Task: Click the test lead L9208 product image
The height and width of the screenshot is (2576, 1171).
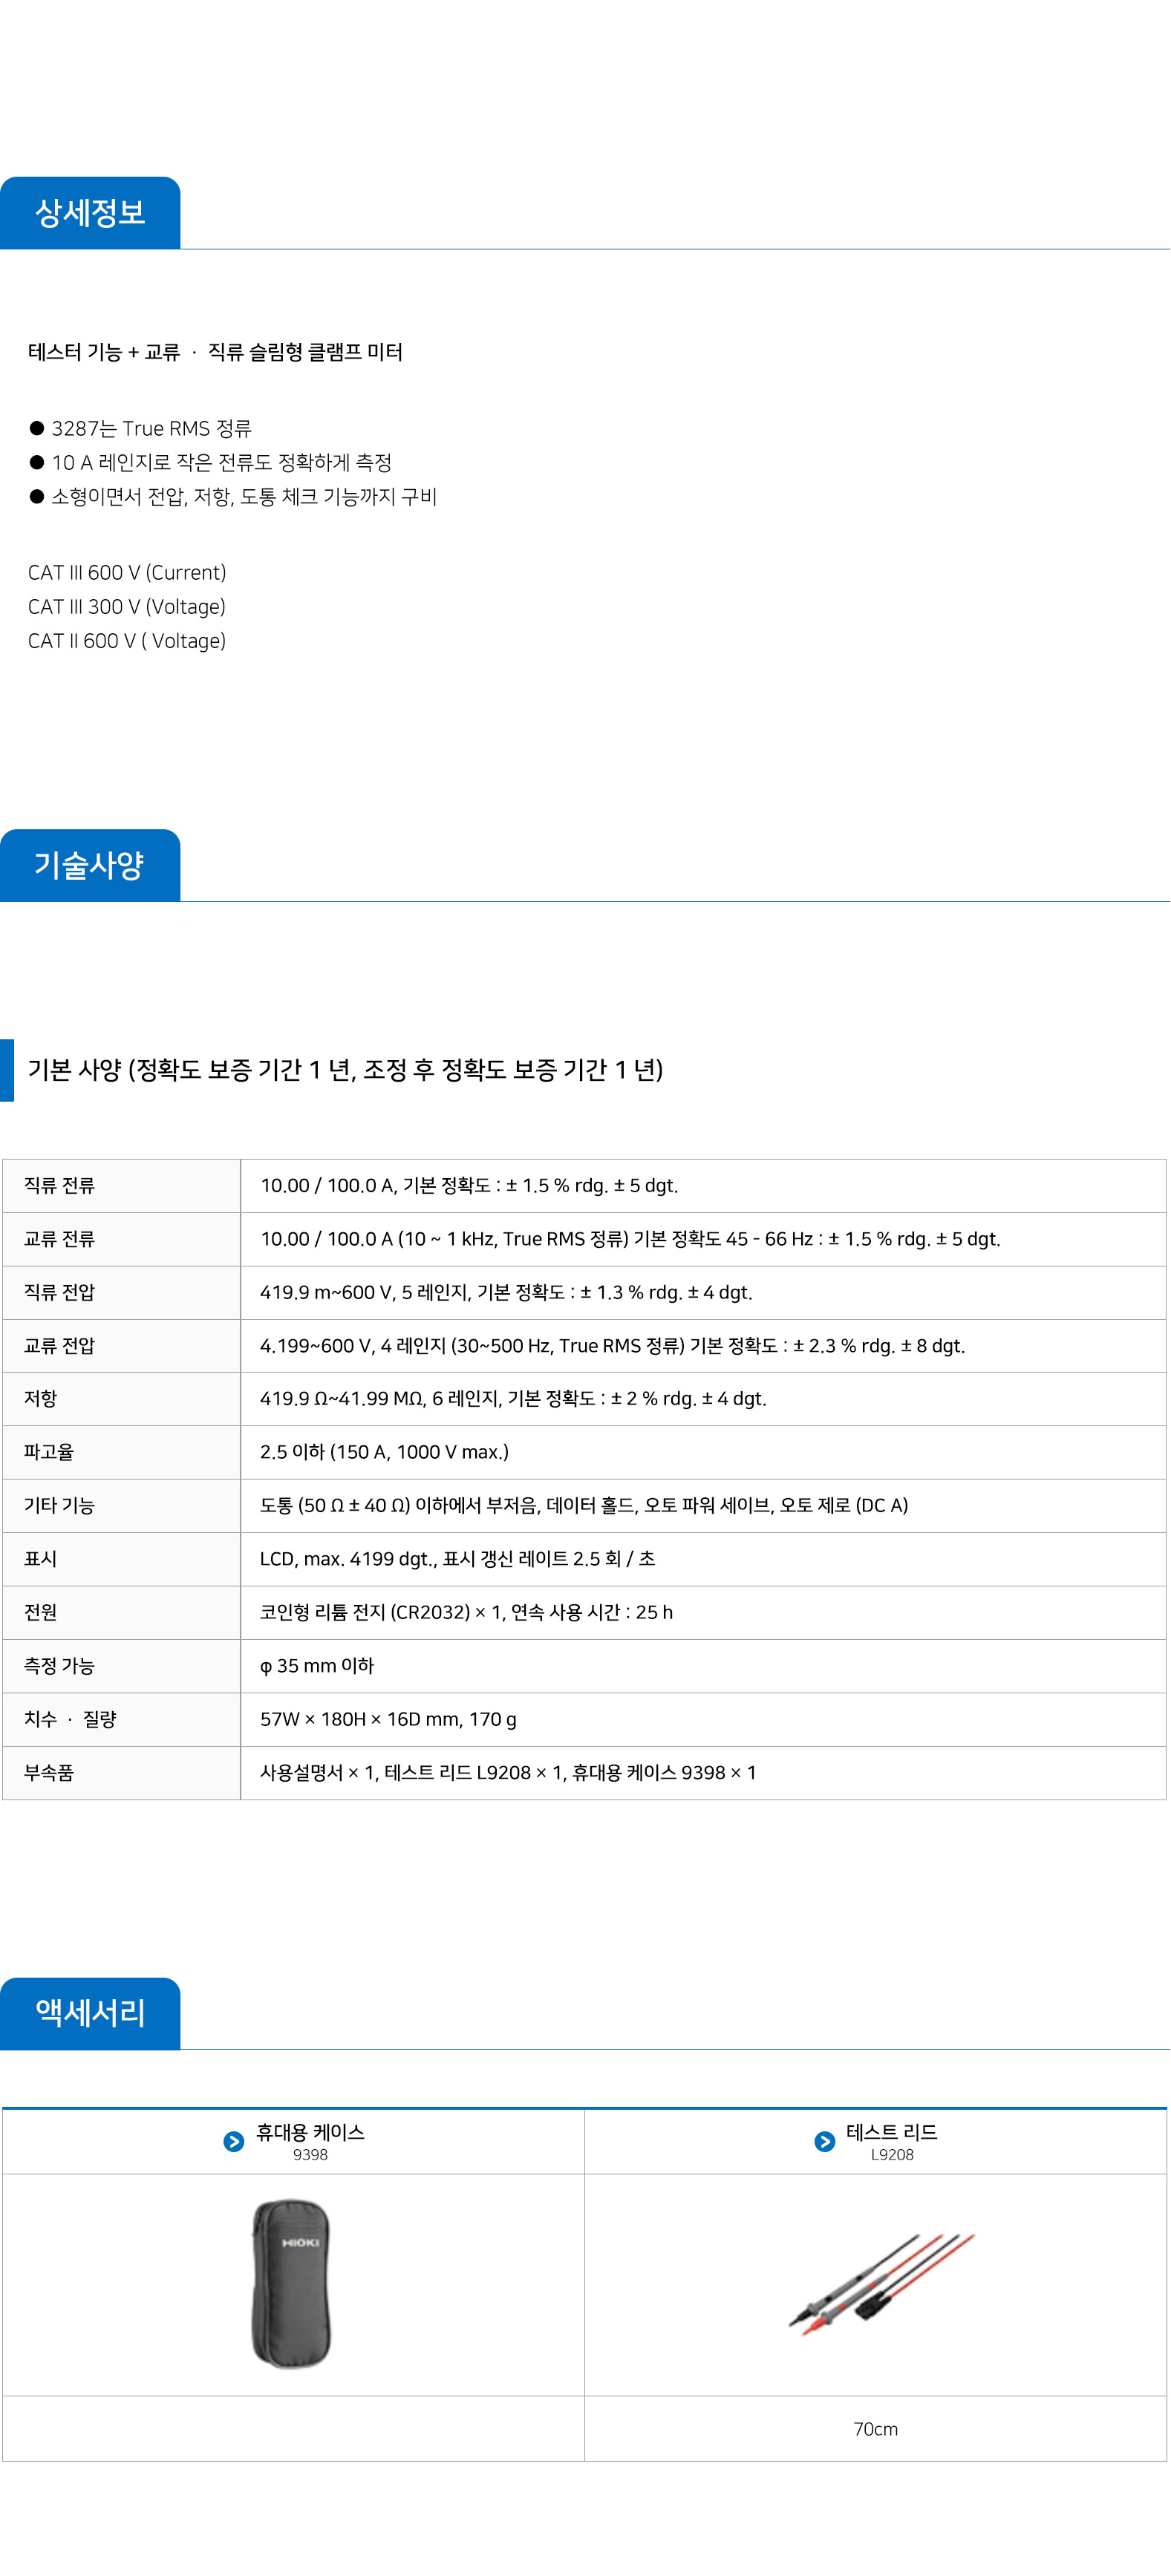Action: [881, 2283]
